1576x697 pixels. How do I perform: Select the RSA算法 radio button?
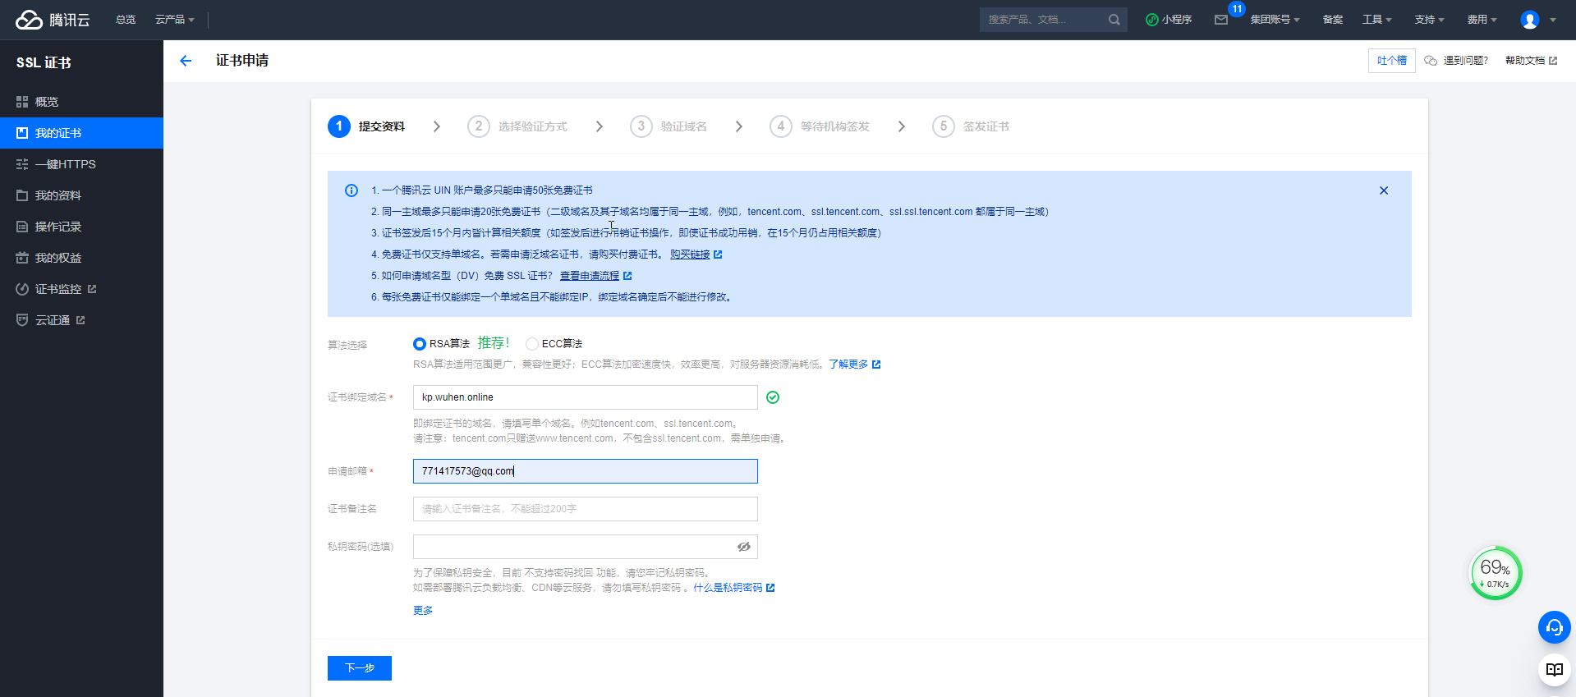coord(420,344)
